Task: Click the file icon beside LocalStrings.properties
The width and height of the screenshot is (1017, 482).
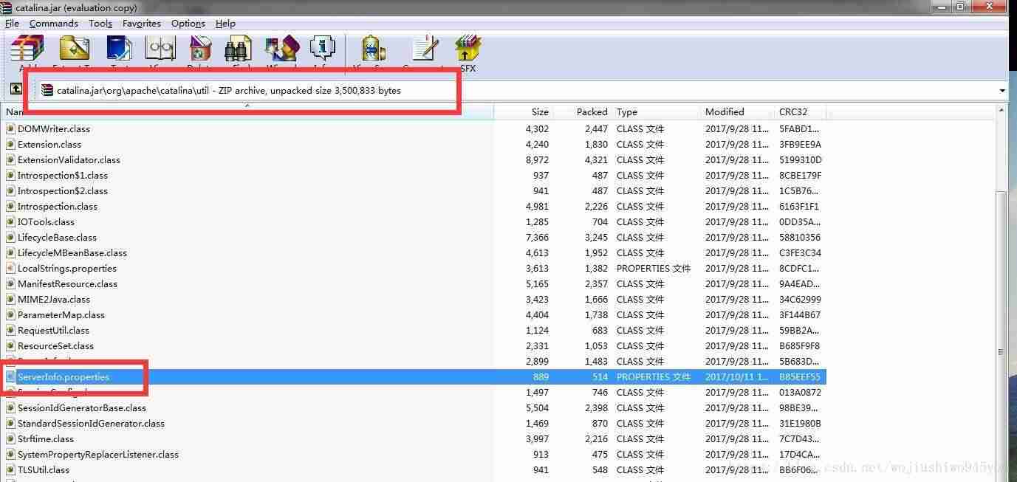Action: pyautogui.click(x=10, y=268)
